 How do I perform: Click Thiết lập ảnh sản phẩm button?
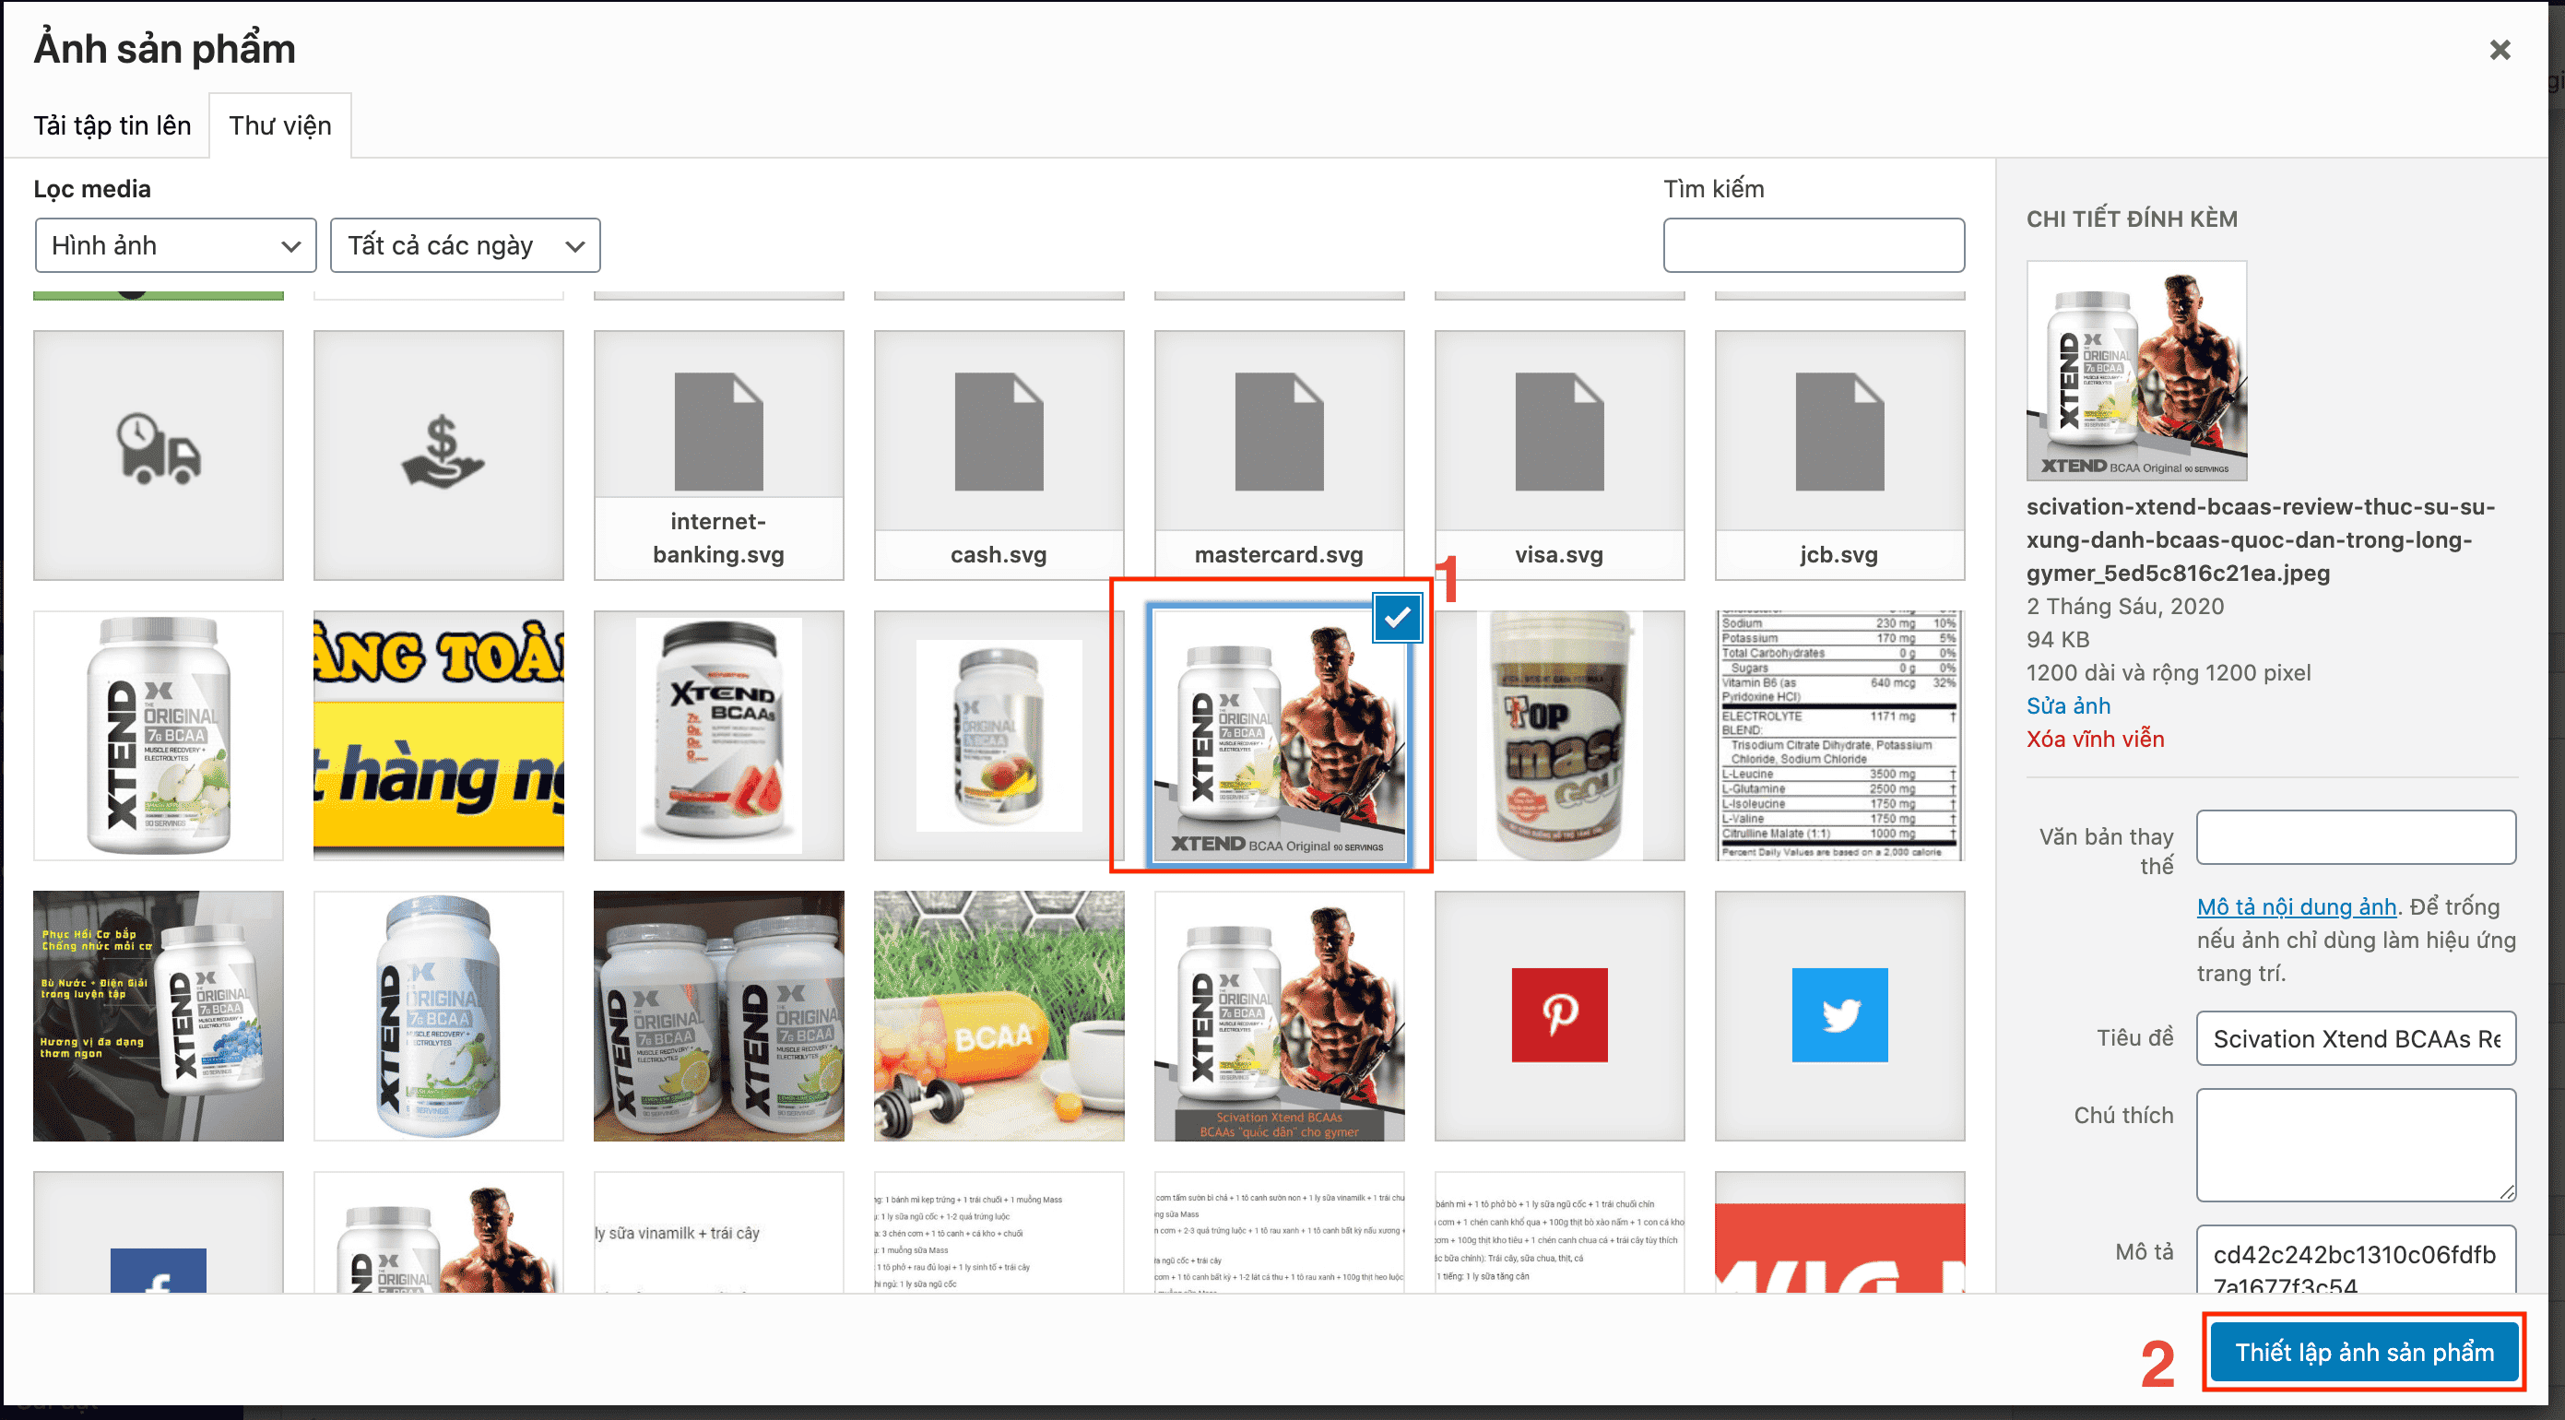coord(2364,1353)
